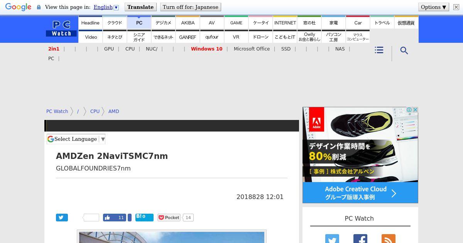Click the Adobe logo in the ad
The height and width of the screenshot is (243, 463).
click(x=316, y=120)
